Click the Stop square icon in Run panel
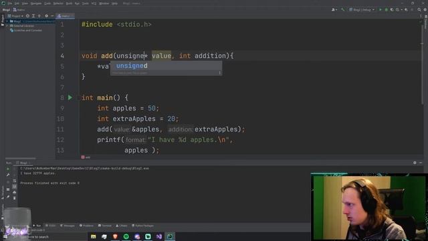 pyautogui.click(x=8, y=189)
